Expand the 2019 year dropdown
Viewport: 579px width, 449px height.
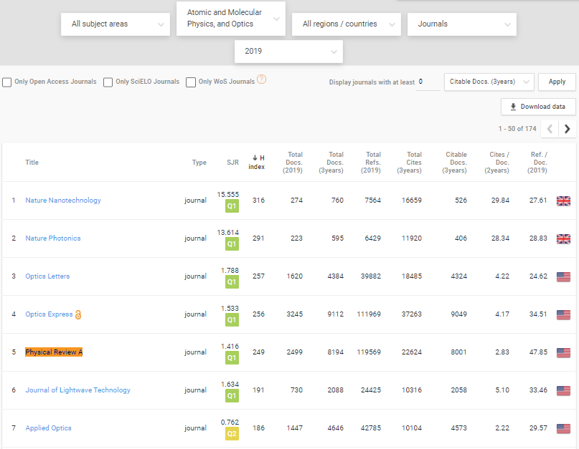click(x=288, y=52)
